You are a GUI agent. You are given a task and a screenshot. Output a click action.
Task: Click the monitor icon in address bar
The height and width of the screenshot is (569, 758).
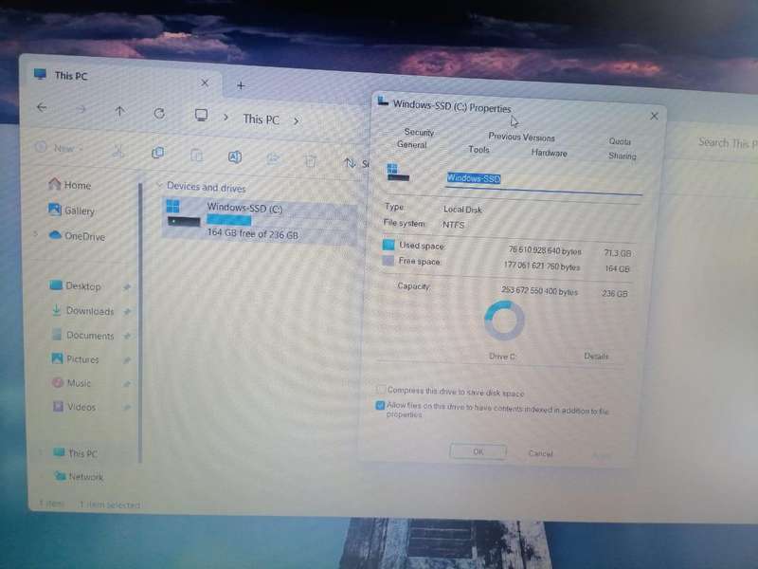[201, 115]
